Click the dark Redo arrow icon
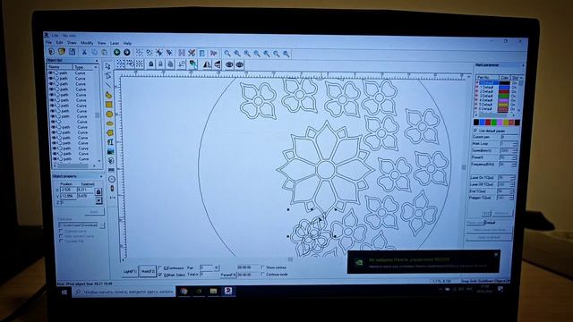Viewport: 573px width, 322px height. (x=127, y=53)
